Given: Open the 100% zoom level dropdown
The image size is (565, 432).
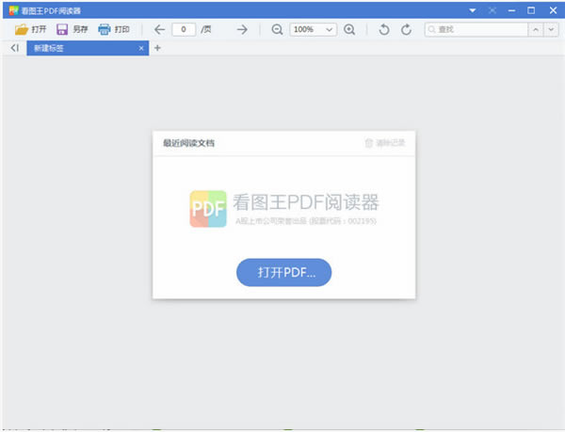Looking at the screenshot, I should click(329, 29).
